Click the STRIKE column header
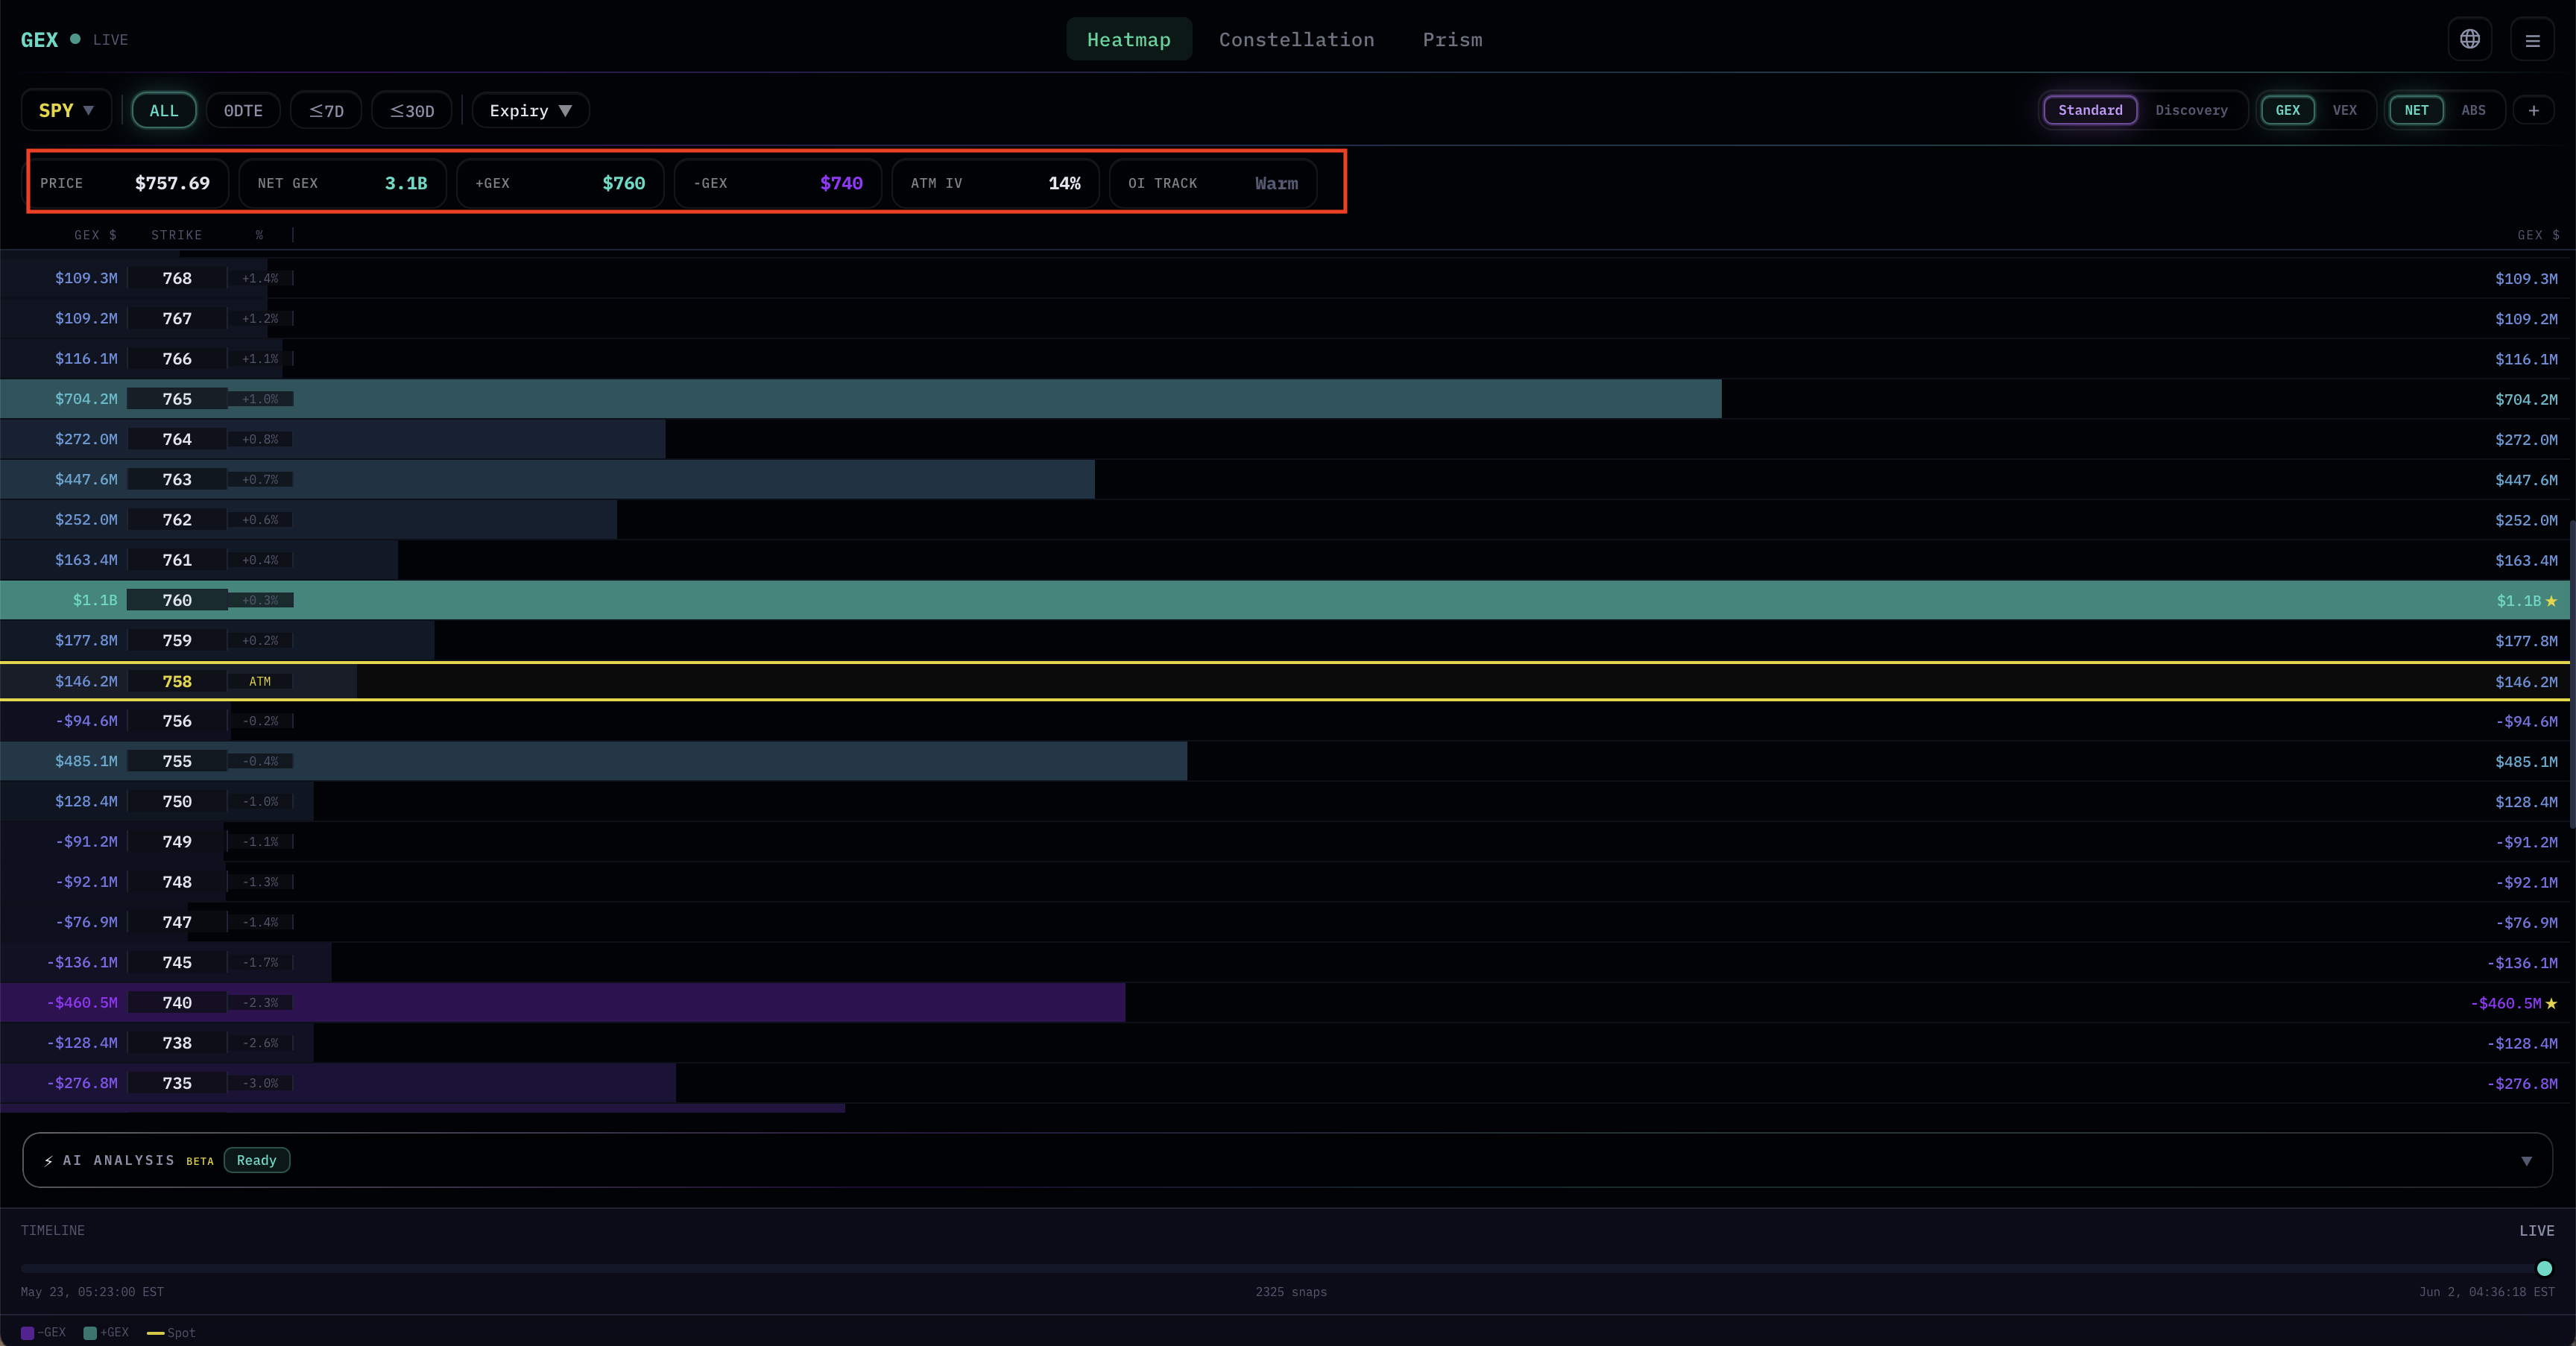Image resolution: width=2576 pixels, height=1346 pixels. tap(176, 235)
